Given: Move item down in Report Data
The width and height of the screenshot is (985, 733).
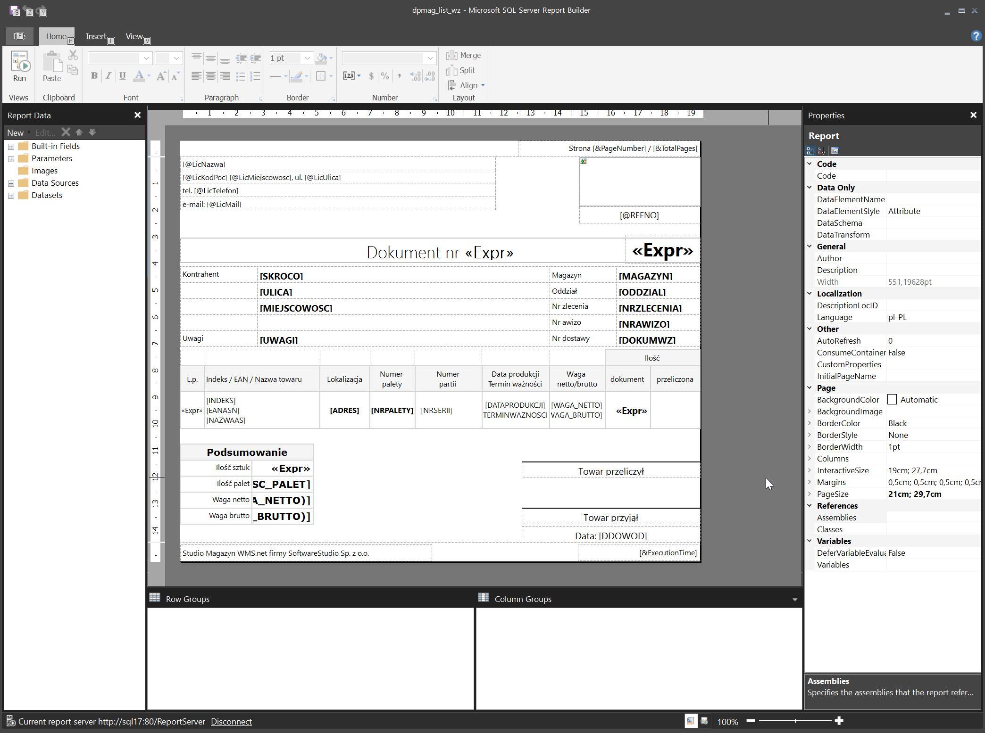Looking at the screenshot, I should 92,132.
